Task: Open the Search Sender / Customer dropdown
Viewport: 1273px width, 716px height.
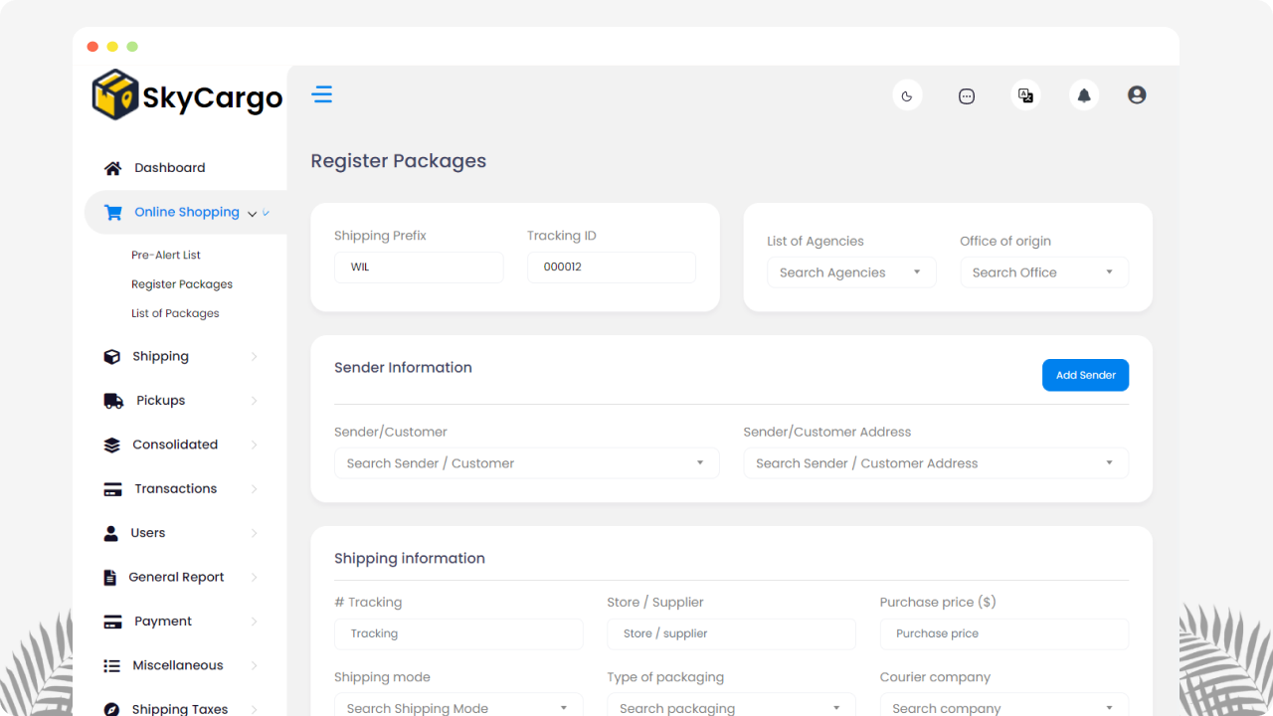Action: (526, 463)
